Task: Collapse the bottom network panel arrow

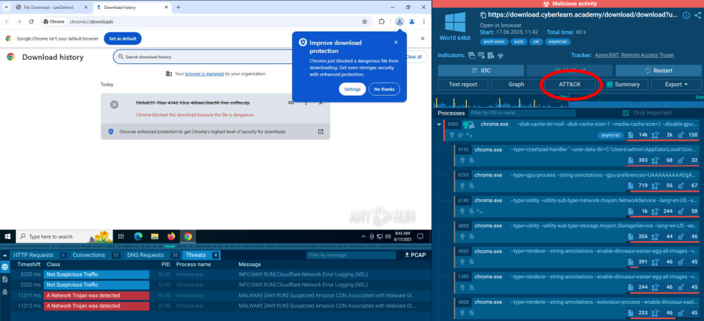Action: (5, 255)
